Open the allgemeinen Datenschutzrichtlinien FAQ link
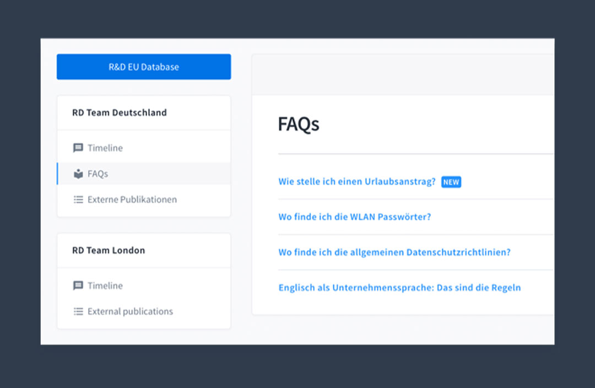This screenshot has width=595, height=388. [x=394, y=252]
